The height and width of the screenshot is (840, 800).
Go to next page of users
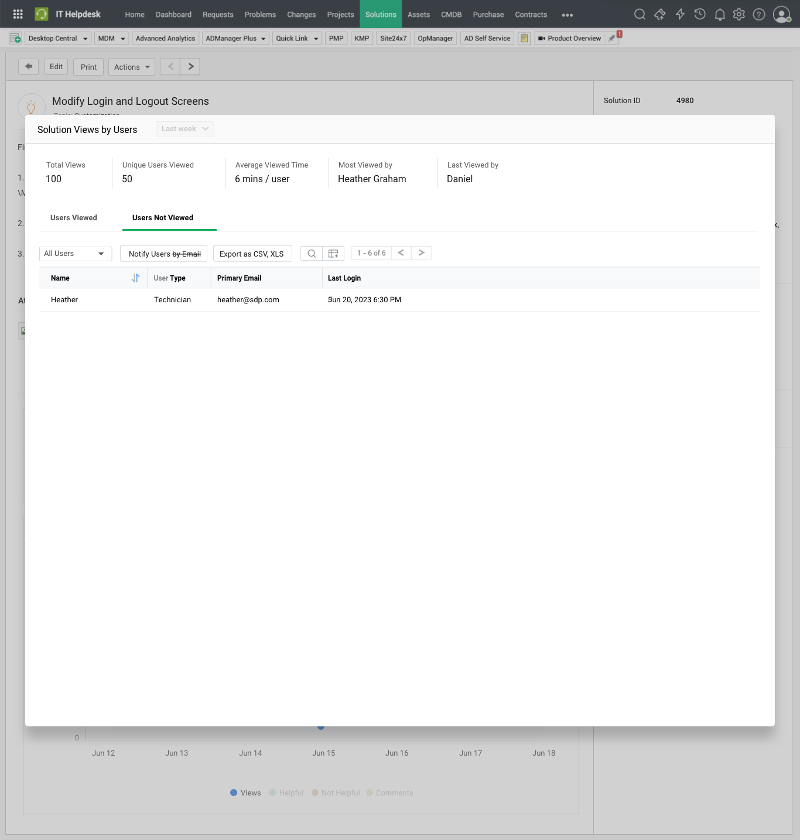point(421,253)
